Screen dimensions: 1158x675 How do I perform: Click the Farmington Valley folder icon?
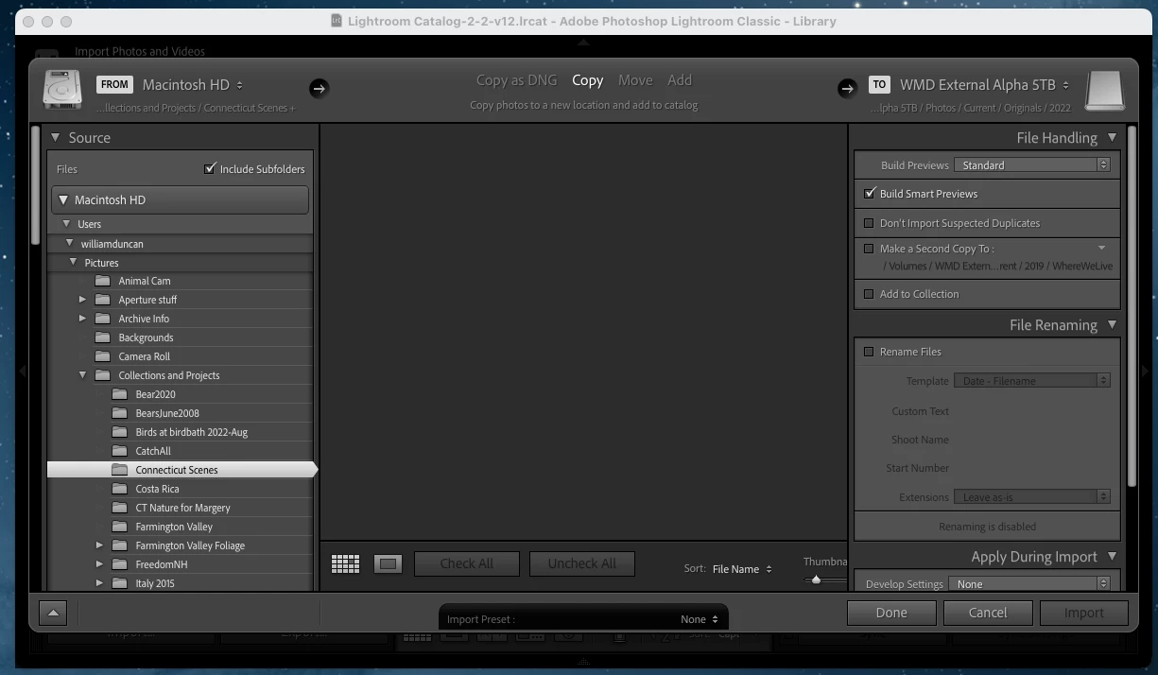coord(119,527)
